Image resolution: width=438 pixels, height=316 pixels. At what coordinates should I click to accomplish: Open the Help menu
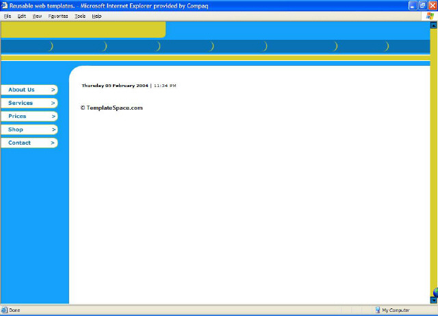click(96, 16)
